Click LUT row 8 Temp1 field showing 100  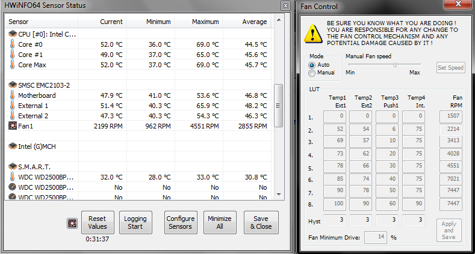coord(335,204)
